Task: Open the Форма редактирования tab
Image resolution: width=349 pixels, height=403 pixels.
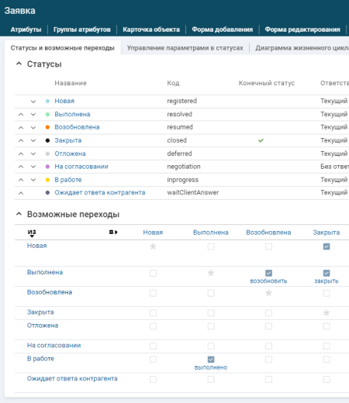Action: (x=302, y=29)
